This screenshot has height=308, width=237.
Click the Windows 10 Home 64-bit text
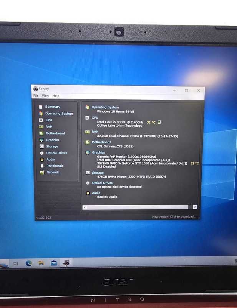(116, 111)
